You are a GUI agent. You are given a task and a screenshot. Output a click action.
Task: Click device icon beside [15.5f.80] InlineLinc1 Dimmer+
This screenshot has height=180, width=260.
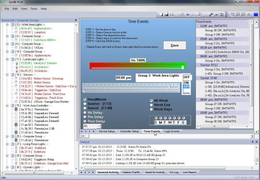pyautogui.click(x=16, y=63)
